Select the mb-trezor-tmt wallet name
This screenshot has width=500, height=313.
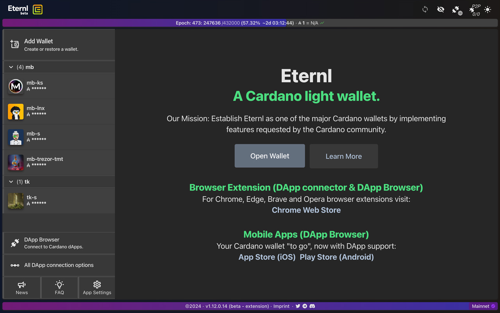45,159
